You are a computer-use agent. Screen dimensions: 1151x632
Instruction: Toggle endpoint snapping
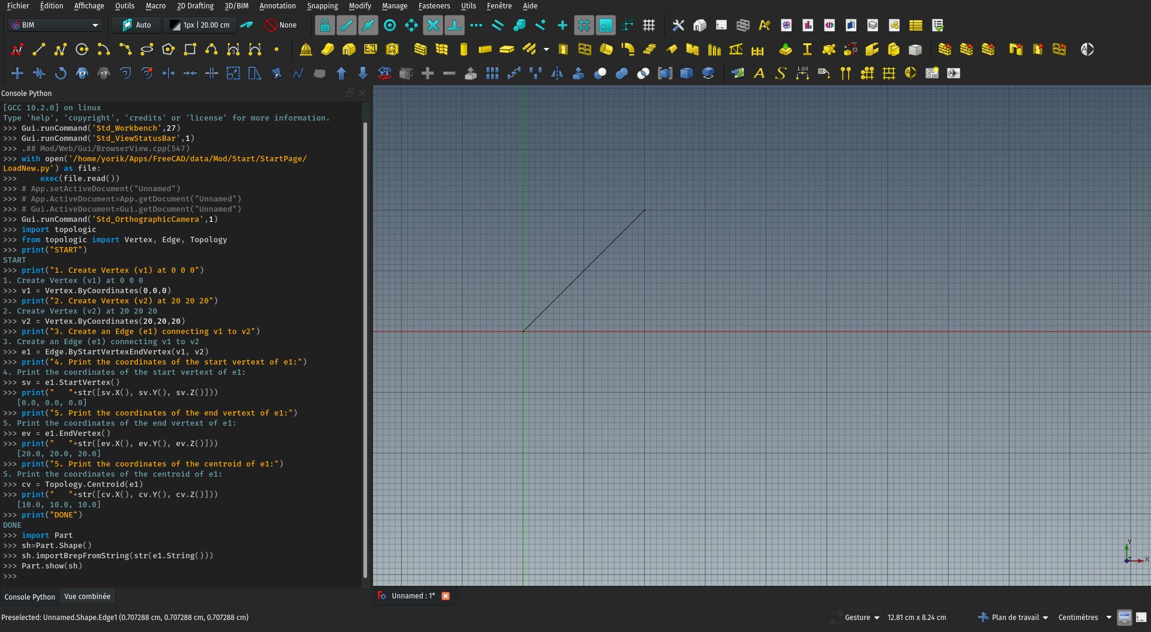click(x=347, y=25)
